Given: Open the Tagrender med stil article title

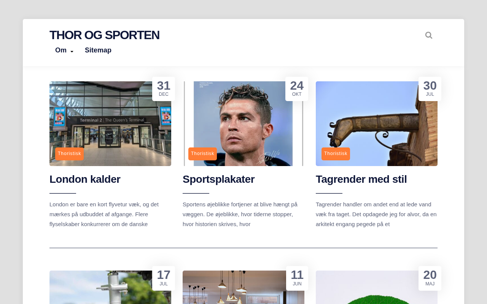Looking at the screenshot, I should coord(361,179).
